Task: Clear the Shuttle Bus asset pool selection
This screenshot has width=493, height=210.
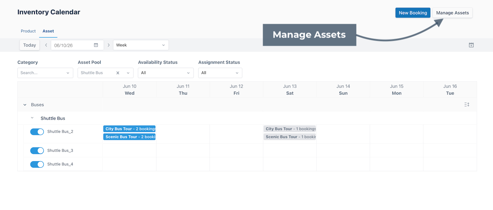Action: tap(118, 73)
